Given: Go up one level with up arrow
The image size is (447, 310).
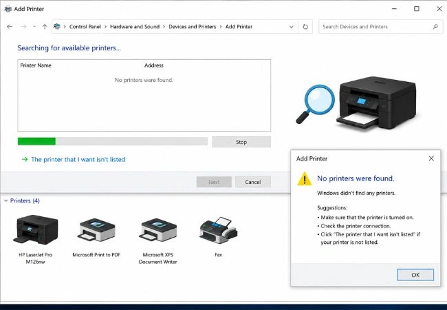Looking at the screenshot, I should 45,27.
